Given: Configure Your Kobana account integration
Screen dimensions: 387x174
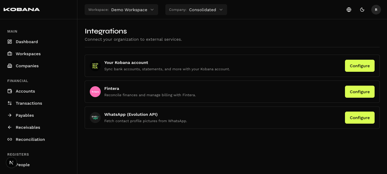Looking at the screenshot, I should click(360, 66).
